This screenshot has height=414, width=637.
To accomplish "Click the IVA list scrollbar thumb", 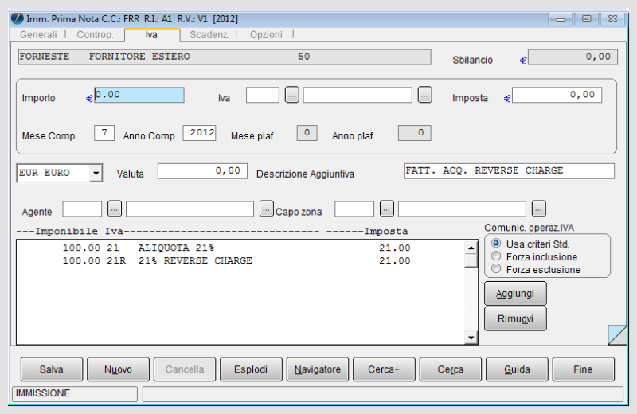I will coord(471,260).
